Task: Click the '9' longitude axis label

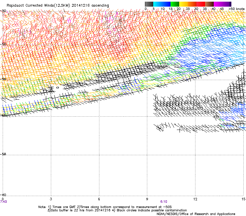Action: point(147,199)
